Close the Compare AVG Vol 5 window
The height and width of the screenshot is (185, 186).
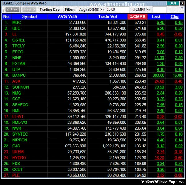[182, 3]
